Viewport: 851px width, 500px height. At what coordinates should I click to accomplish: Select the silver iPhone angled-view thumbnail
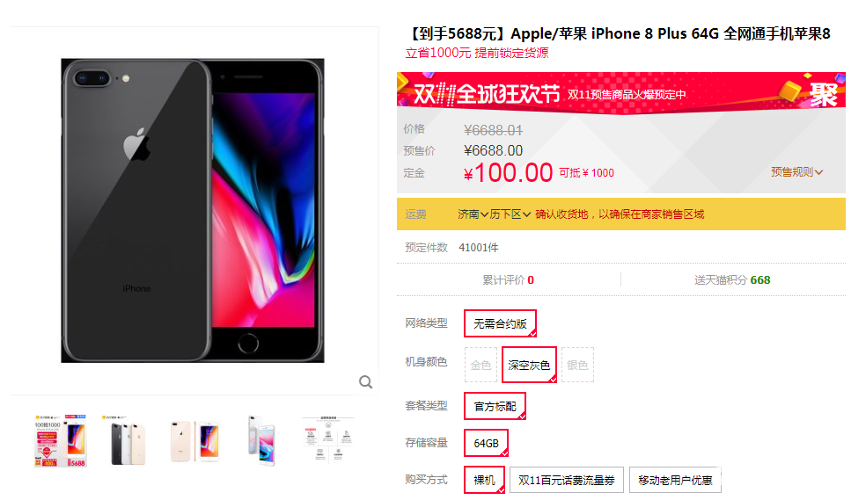261,441
